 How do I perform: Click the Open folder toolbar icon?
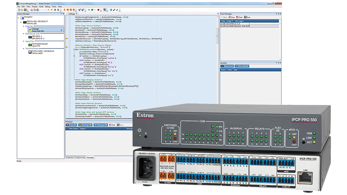click(x=22, y=10)
